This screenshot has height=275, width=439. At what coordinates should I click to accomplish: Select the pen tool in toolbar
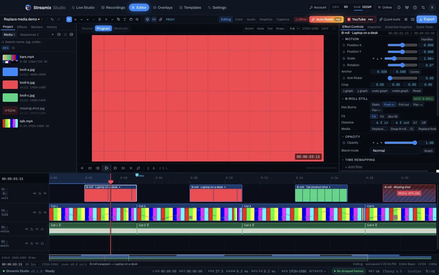pyautogui.click(x=119, y=19)
